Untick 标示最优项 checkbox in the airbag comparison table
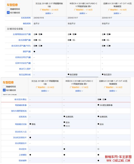Screen dimensions: 134x164 pyautogui.click(x=8, y=13)
